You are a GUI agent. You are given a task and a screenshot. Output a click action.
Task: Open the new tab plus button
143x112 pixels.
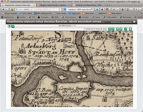point(110,5)
